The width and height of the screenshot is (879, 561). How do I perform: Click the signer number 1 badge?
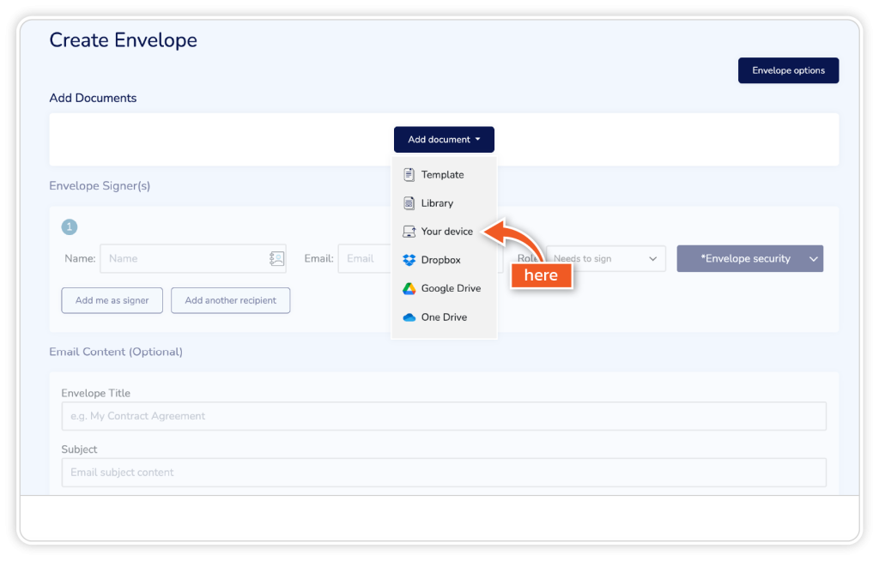[x=70, y=227]
